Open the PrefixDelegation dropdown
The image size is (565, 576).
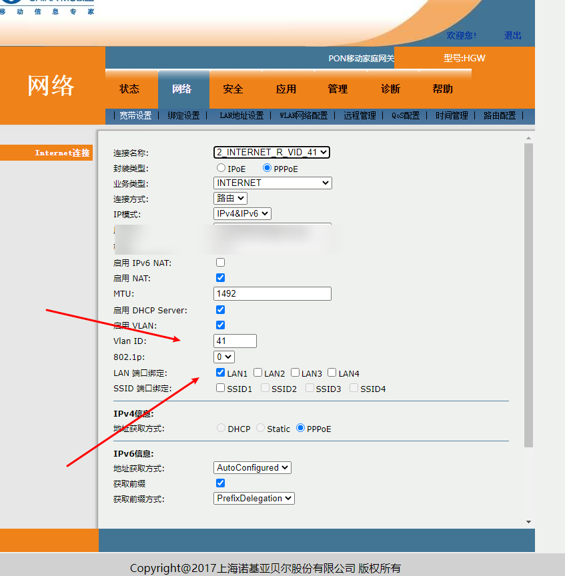254,498
